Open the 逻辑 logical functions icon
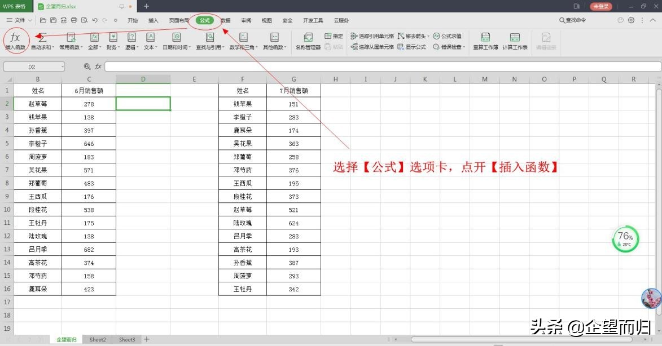The image size is (662, 346). (131, 38)
